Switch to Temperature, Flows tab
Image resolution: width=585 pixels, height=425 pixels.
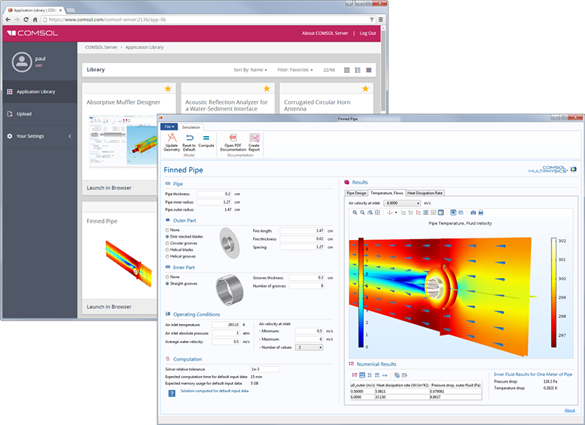(x=387, y=193)
